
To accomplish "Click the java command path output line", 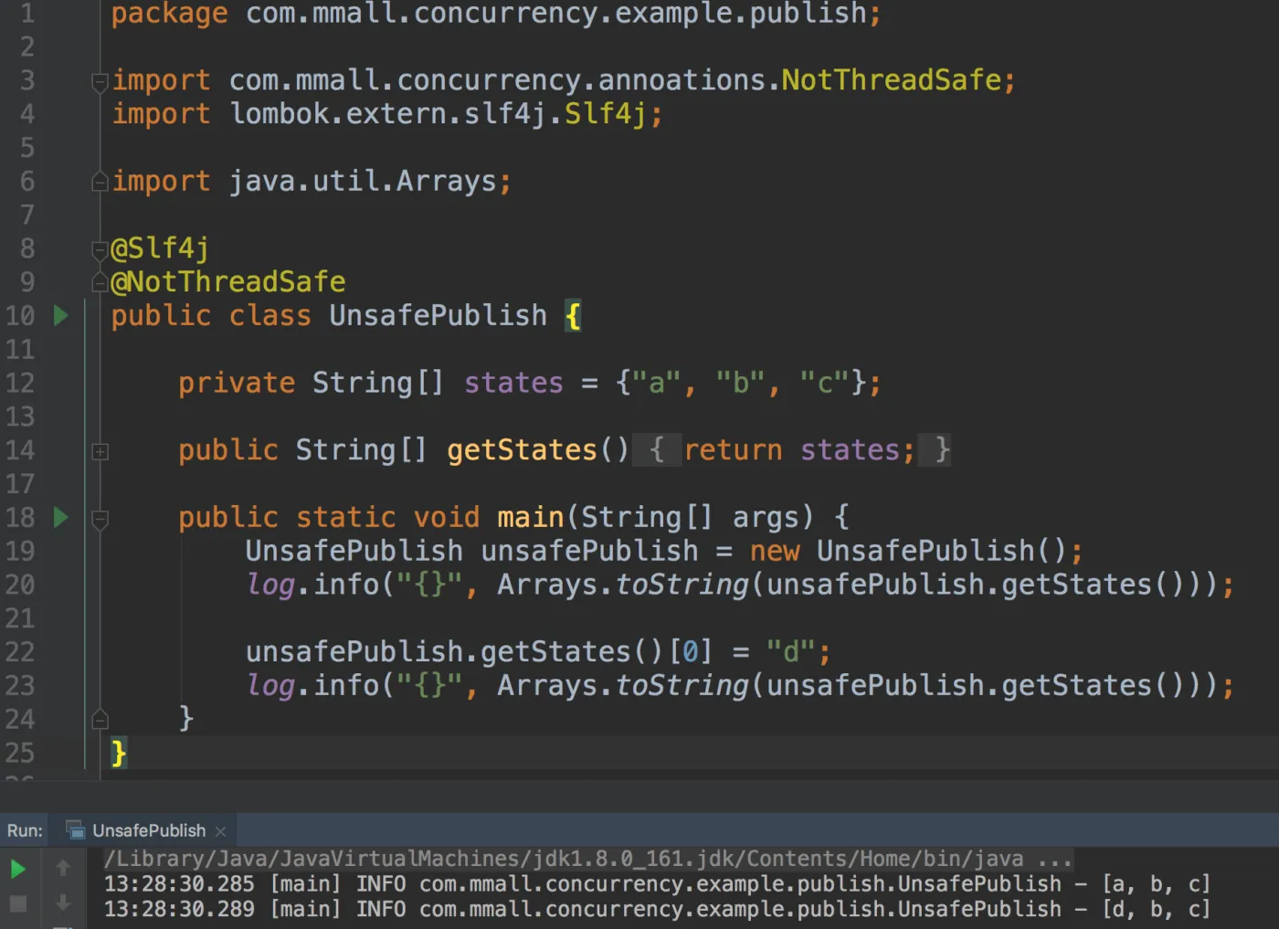I will coord(587,859).
